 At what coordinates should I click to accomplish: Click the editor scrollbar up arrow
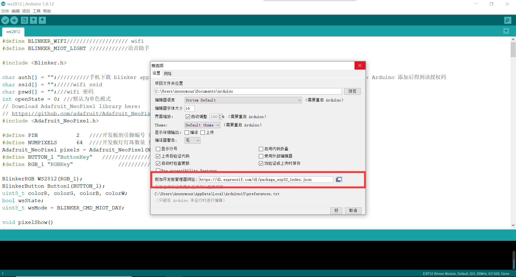point(513,39)
